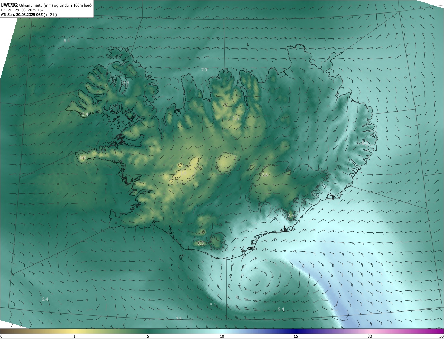Click the 3.3 value beside the southern glacier
This screenshot has width=444, height=339.
pos(200,243)
